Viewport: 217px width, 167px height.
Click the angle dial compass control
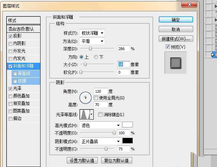(86, 97)
